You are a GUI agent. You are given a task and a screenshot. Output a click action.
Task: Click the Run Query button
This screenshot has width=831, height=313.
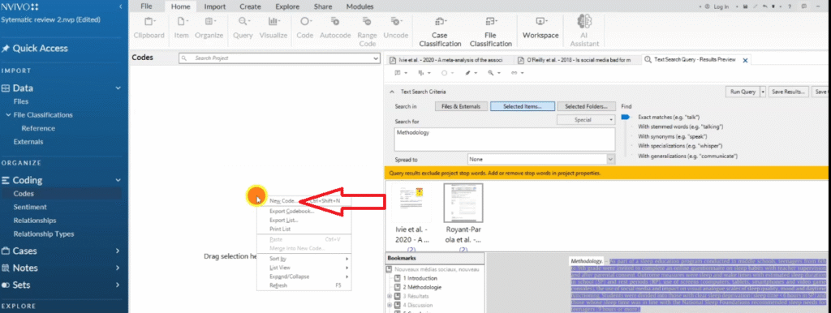[x=743, y=92]
